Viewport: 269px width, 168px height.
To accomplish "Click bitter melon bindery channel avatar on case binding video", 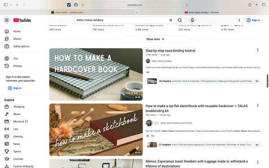I will pyautogui.click(x=148, y=61).
